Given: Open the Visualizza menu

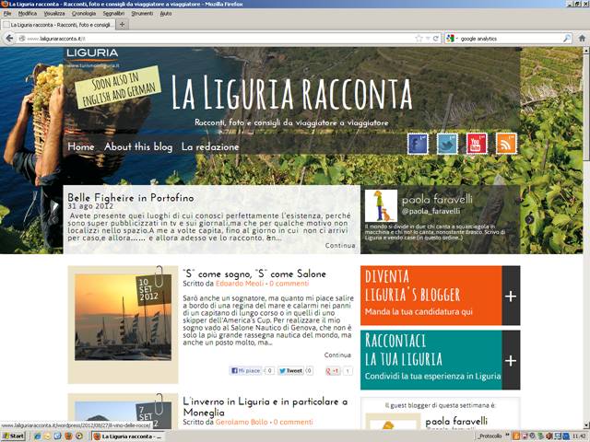Looking at the screenshot, I should (54, 14).
